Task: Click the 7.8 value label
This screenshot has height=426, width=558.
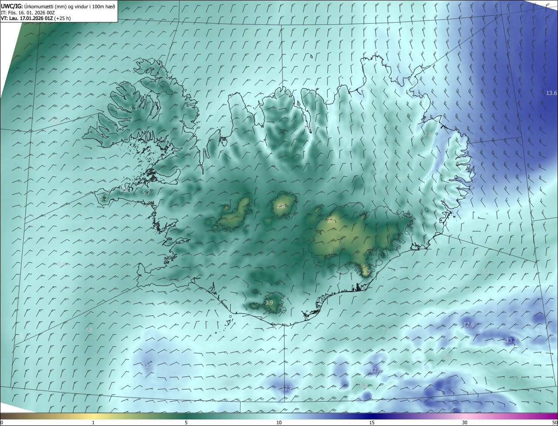Action: click(88, 330)
